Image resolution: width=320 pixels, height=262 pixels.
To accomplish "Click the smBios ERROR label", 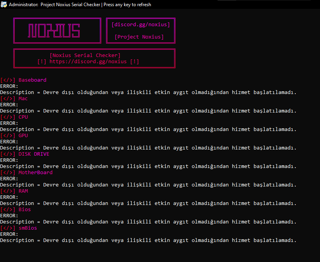I will click(x=9, y=234).
